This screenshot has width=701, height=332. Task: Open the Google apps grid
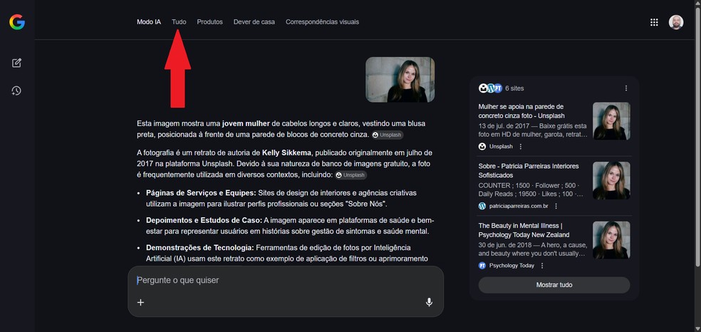click(x=654, y=22)
